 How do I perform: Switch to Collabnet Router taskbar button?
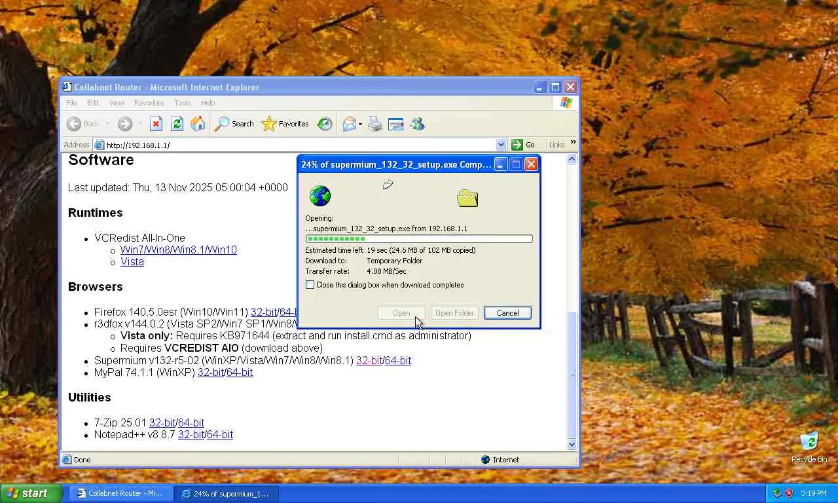(x=123, y=493)
